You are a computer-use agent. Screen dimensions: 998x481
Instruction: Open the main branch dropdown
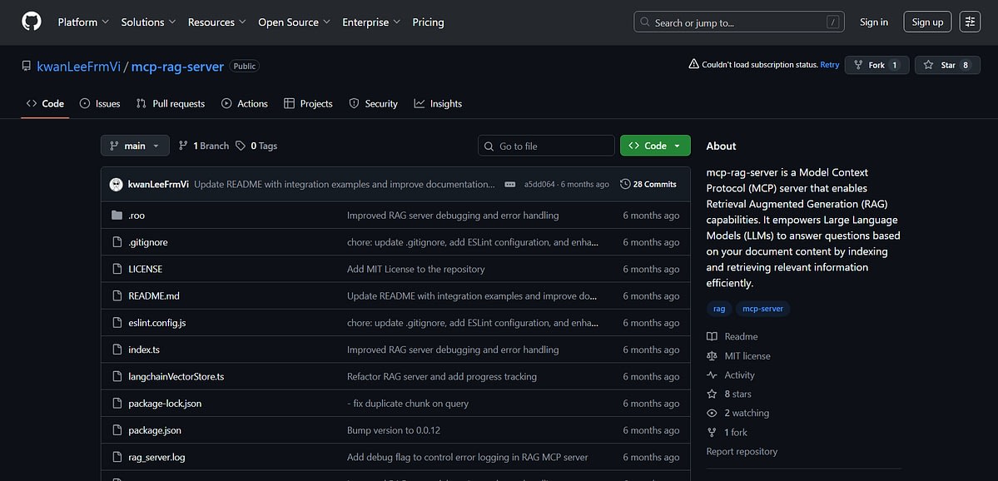click(134, 145)
